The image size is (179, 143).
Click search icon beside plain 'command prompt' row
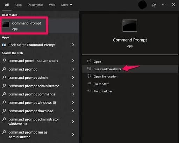click(4, 69)
